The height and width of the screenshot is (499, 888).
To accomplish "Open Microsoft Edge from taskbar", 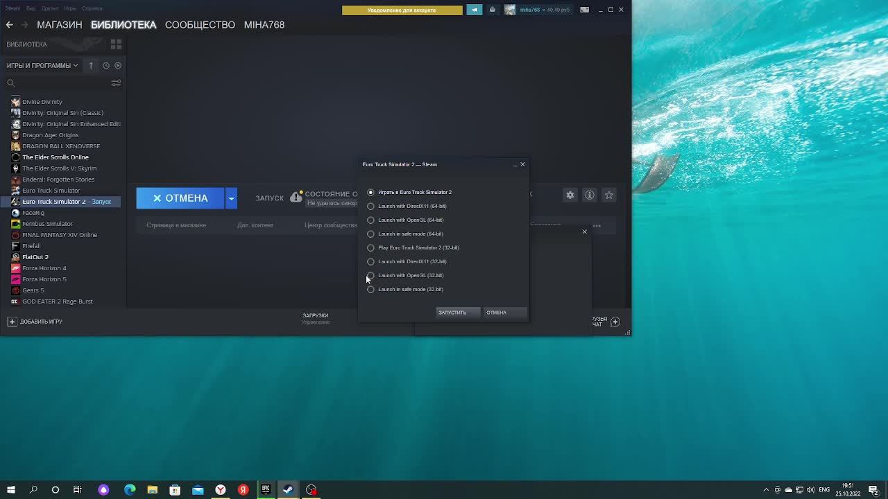I will (130, 490).
